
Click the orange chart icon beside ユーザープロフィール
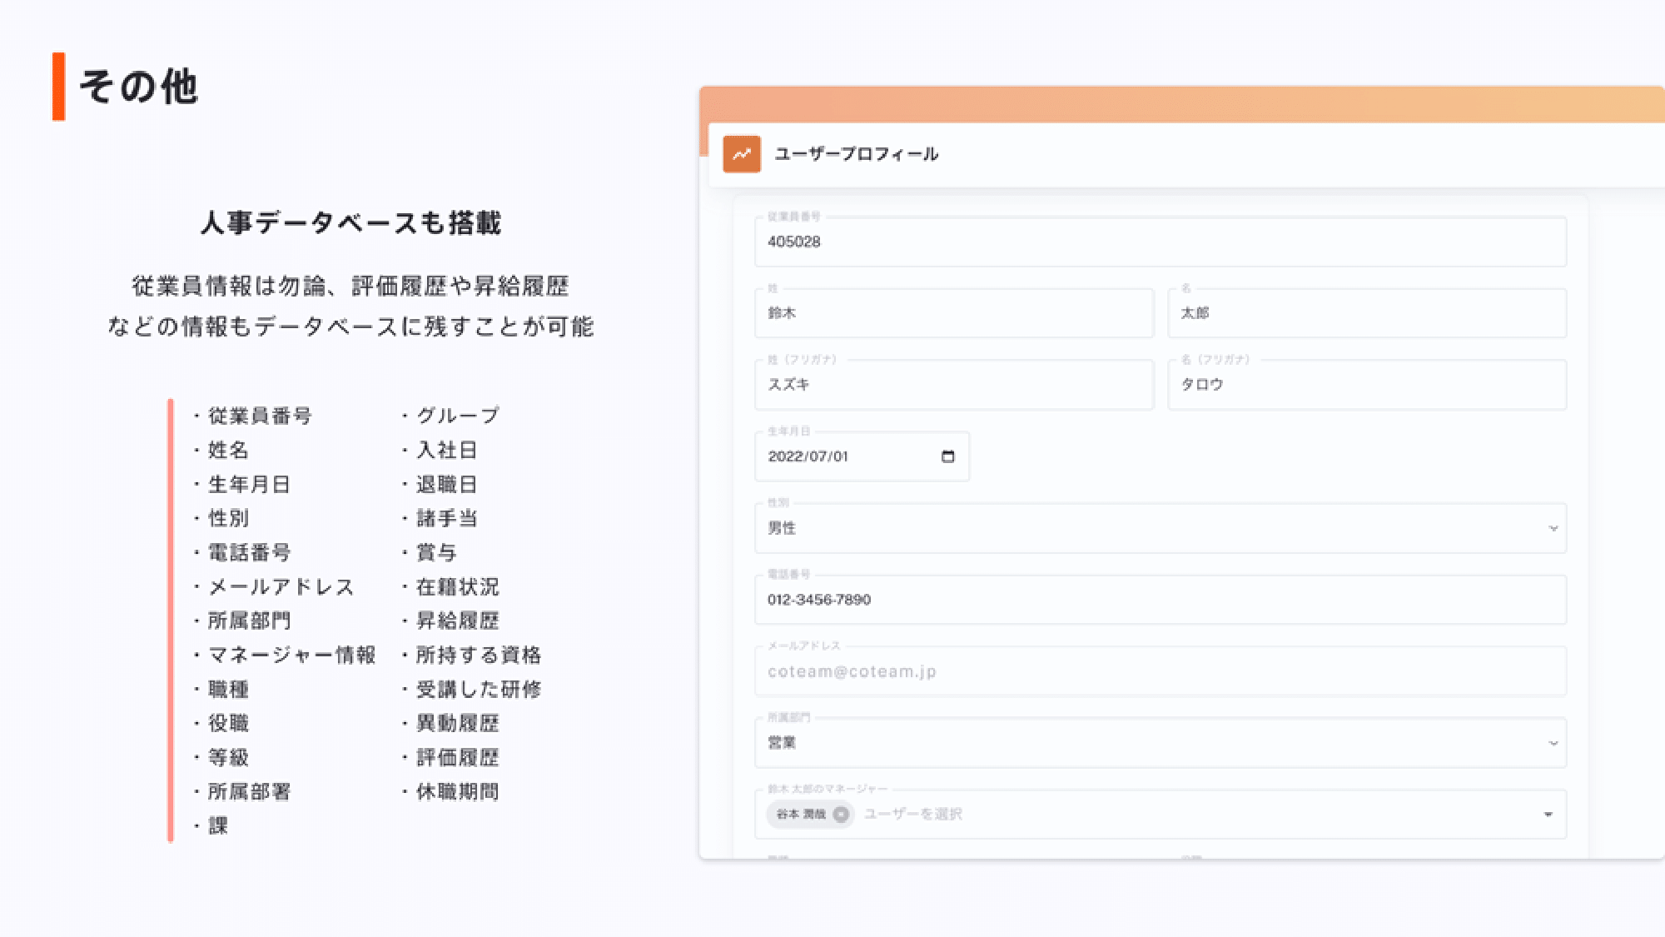click(742, 153)
